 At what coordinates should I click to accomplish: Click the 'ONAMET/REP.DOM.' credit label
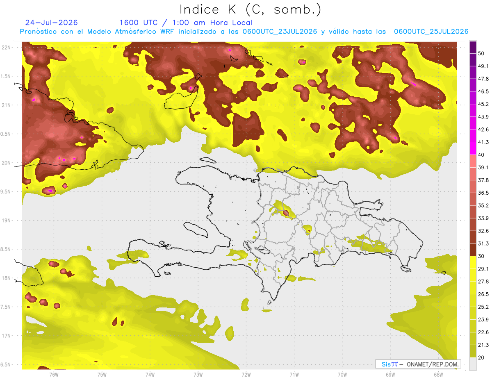click(x=433, y=364)
